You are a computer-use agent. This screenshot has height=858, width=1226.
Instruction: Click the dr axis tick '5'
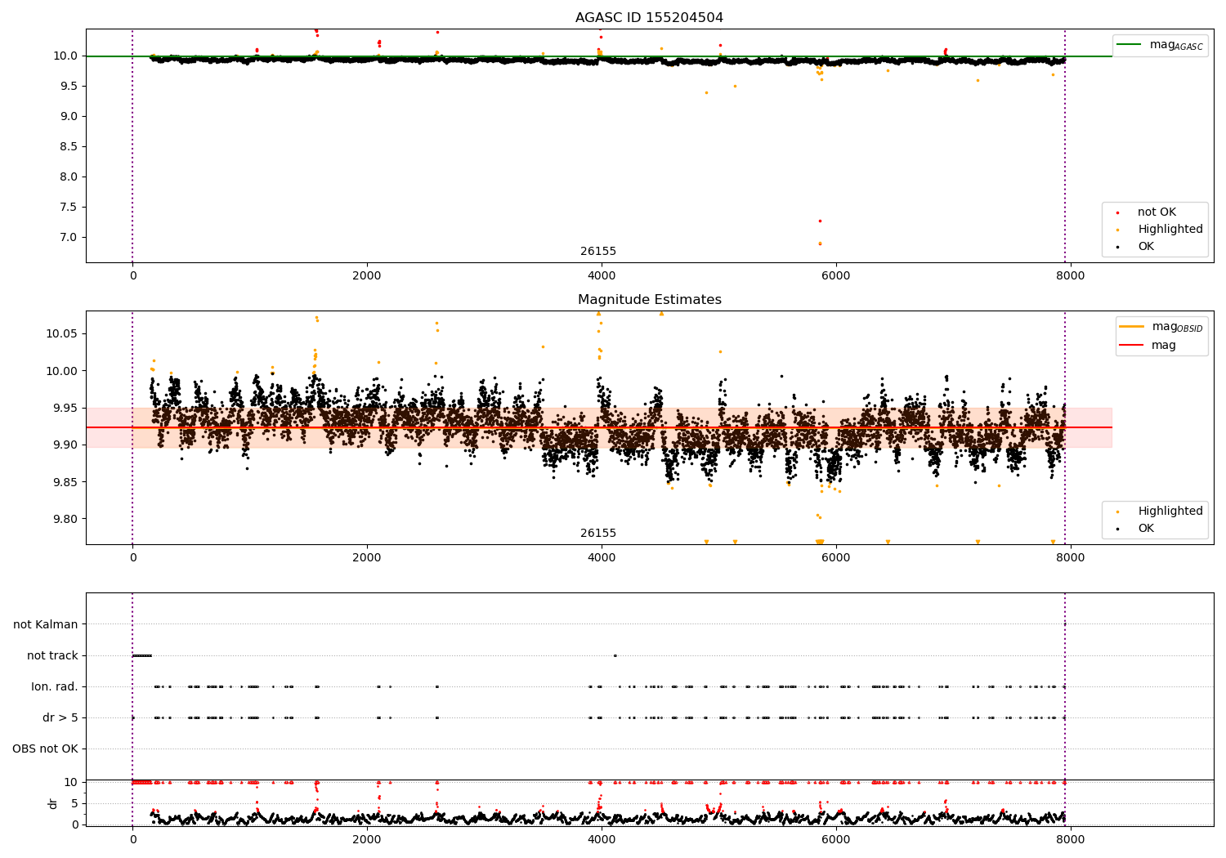point(74,804)
